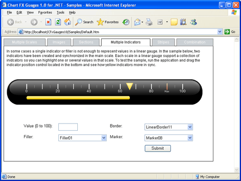Click the Forward navigation arrow icon

[34, 22]
